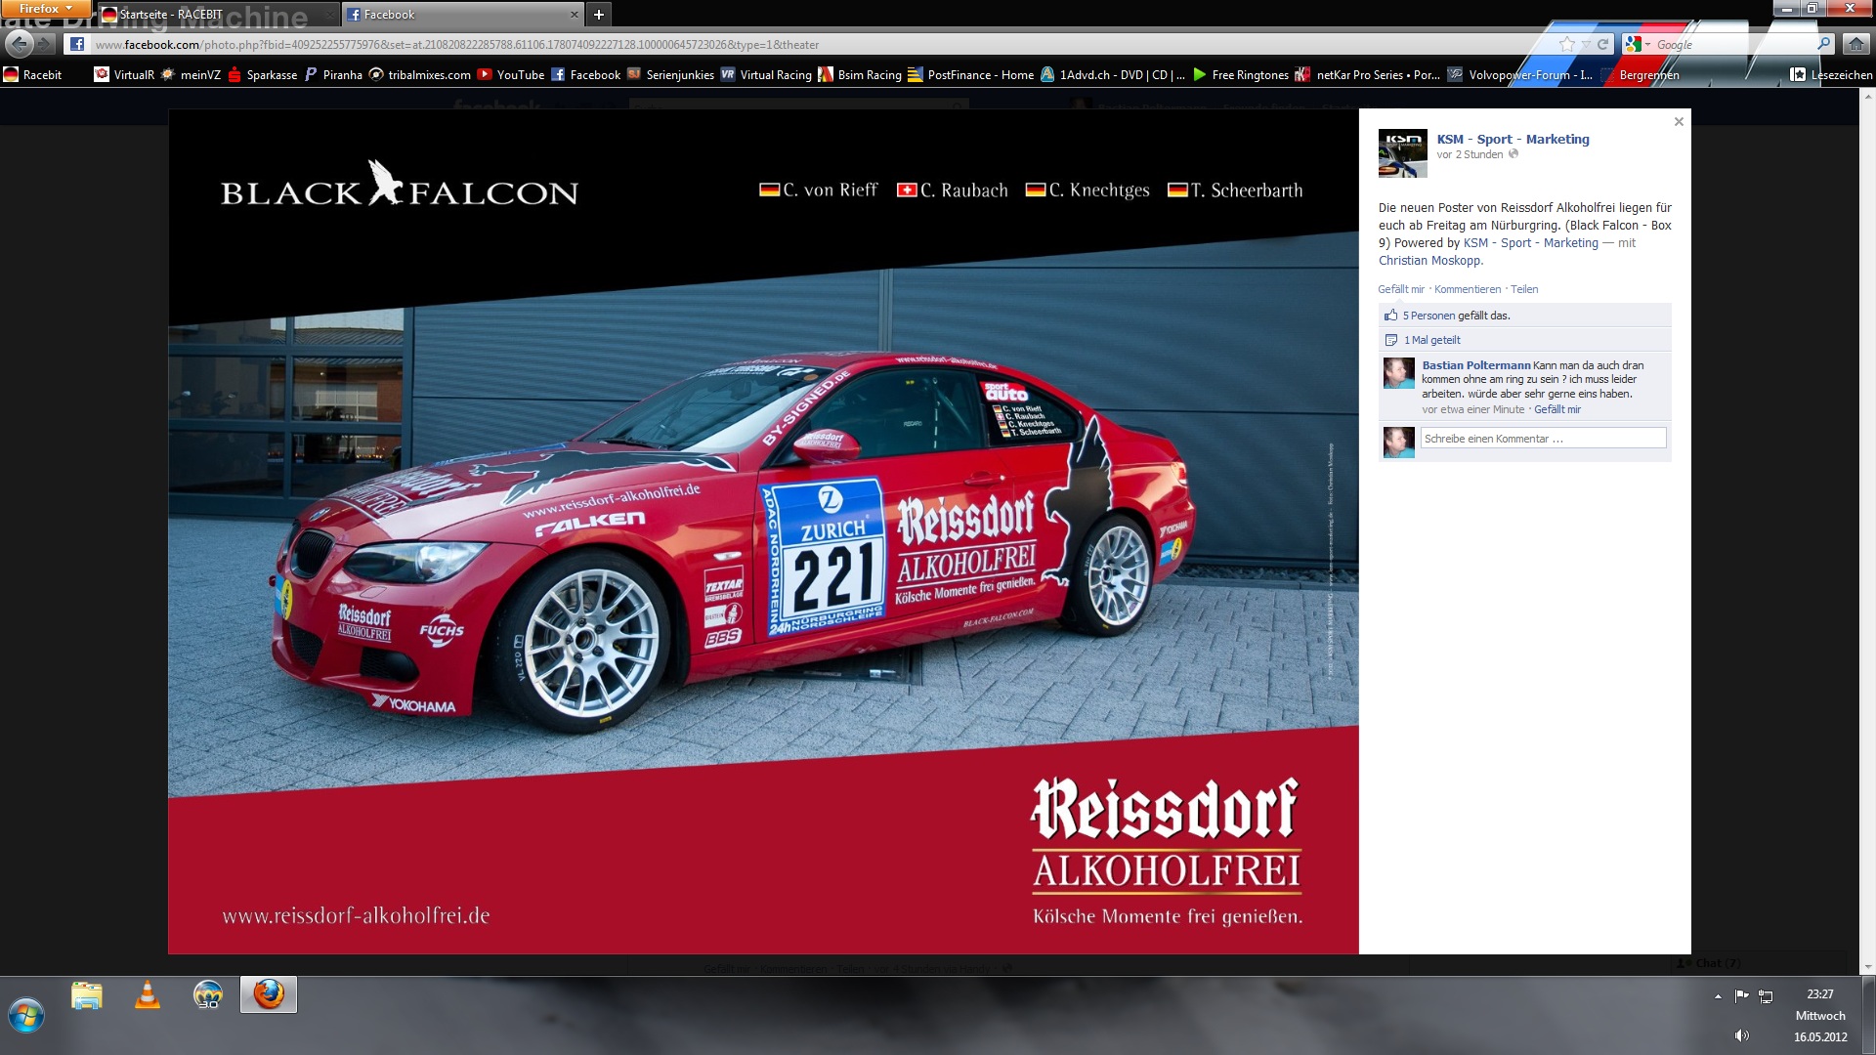Open VLC from the taskbar
The height and width of the screenshot is (1055, 1876).
click(148, 995)
